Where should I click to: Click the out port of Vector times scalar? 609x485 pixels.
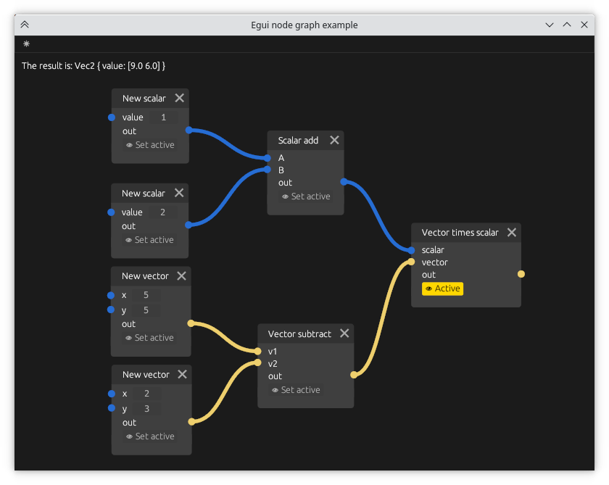[521, 274]
